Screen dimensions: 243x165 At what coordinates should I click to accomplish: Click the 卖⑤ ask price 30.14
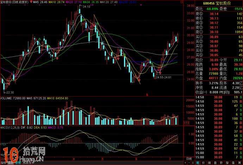[x=214, y=14]
